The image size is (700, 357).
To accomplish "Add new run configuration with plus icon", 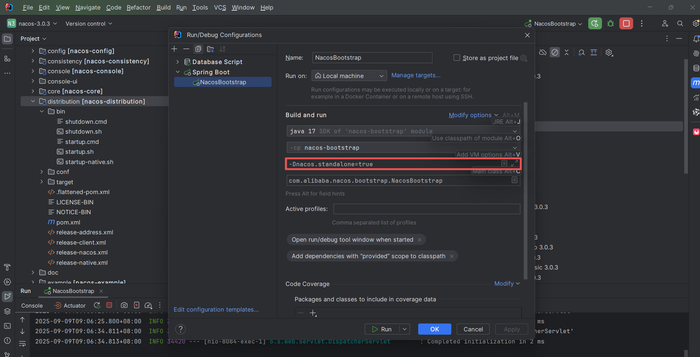I will pos(174,49).
